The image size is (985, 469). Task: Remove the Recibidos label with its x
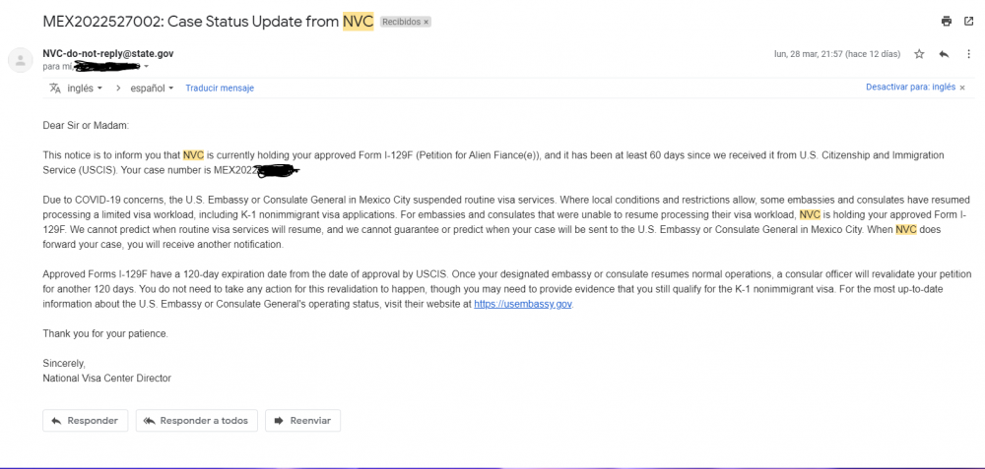[426, 22]
